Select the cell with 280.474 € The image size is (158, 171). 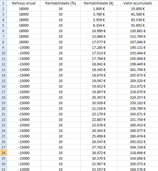pos(137,136)
